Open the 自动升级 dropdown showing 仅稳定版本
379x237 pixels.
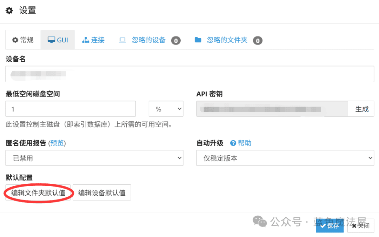(285, 158)
